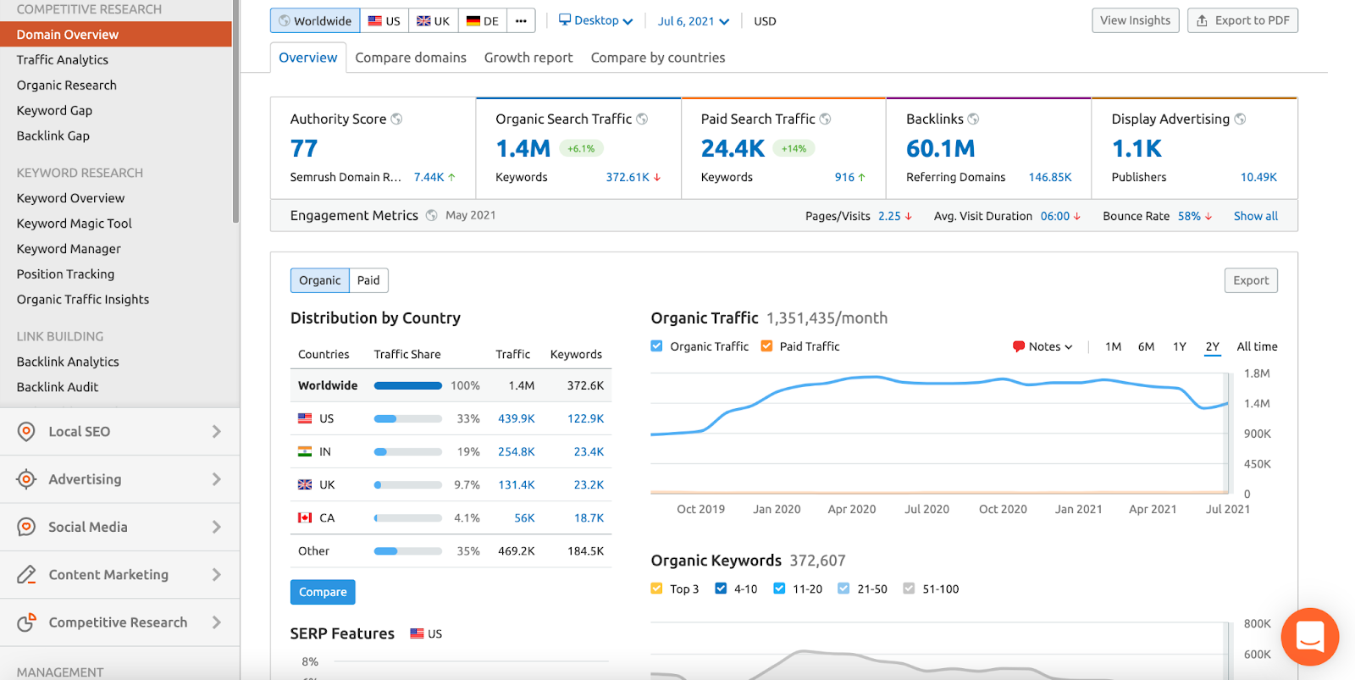Screen dimensions: 1355x680
Task: Open the Overview tab
Action: pyautogui.click(x=308, y=58)
